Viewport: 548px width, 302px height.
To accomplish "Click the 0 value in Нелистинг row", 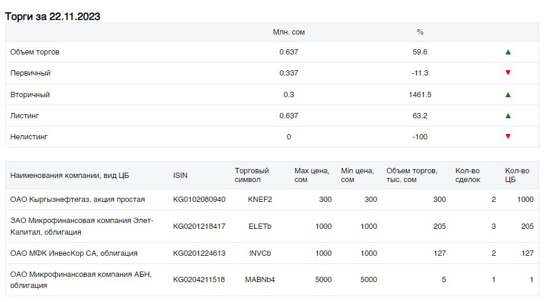I will pos(289,137).
